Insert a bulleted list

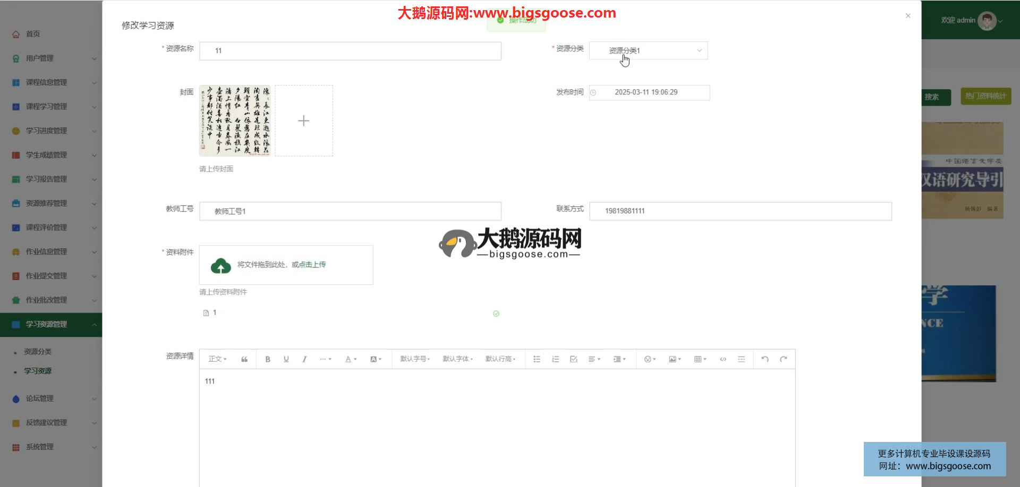coord(537,359)
